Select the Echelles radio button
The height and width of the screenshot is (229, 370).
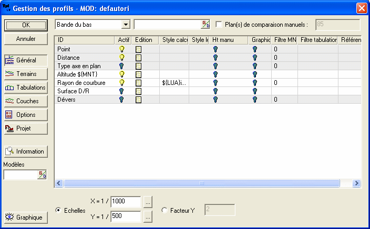[x=58, y=210]
